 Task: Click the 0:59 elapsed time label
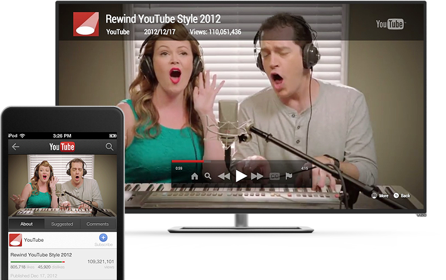tap(179, 169)
